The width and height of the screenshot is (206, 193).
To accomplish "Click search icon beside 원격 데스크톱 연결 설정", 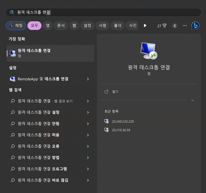I will [x=13, y=112].
